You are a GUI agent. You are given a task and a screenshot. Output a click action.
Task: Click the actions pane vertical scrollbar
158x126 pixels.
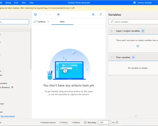(x=31, y=49)
